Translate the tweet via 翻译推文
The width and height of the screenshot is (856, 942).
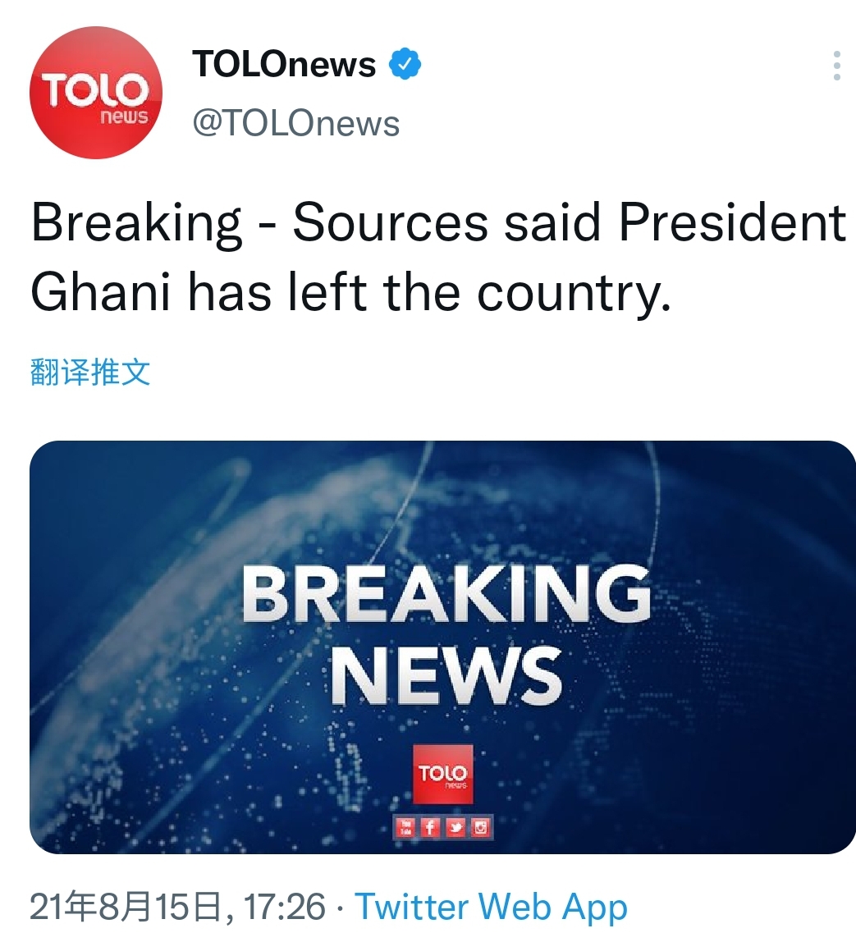[x=90, y=372]
